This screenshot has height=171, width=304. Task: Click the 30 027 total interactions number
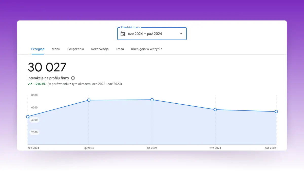(47, 67)
